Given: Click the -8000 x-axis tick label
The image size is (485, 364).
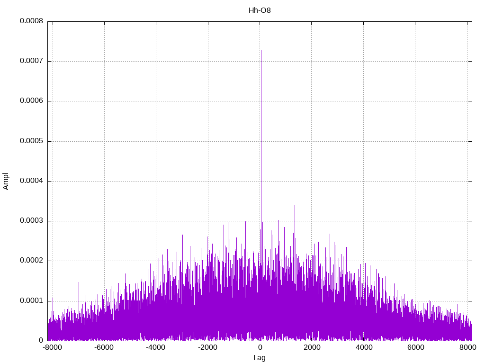Looking at the screenshot, I should coord(52,347).
